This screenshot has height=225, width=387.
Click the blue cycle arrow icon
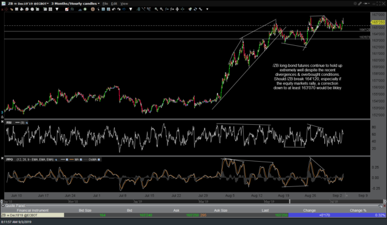pyautogui.click(x=124, y=9)
